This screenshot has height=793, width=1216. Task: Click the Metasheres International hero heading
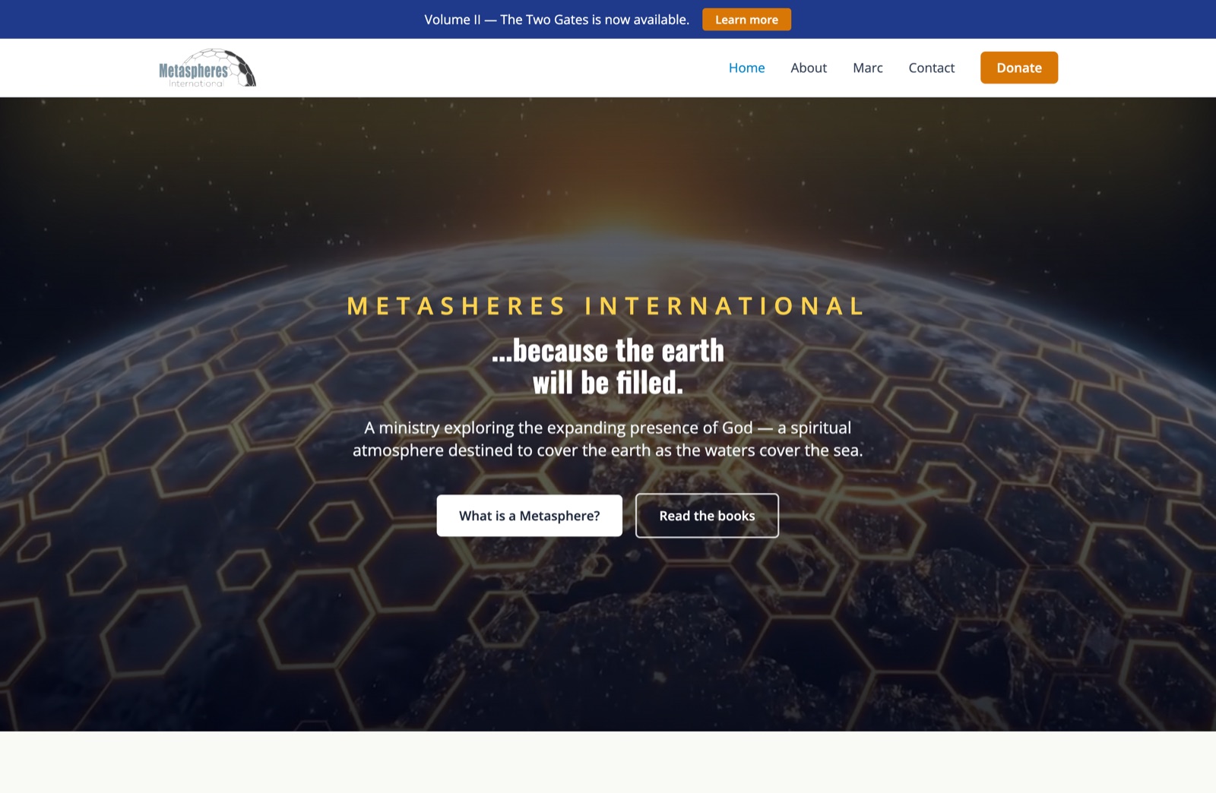tap(606, 306)
